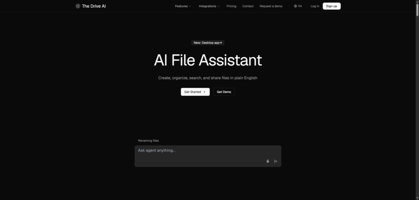Open the Pricing page

coord(232,6)
